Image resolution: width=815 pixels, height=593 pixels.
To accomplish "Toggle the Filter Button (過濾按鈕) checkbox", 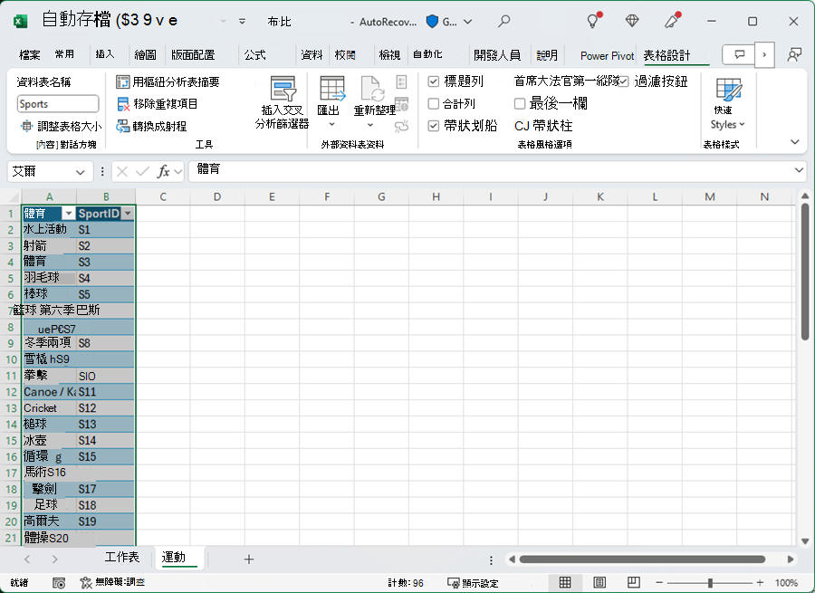I will (x=623, y=81).
